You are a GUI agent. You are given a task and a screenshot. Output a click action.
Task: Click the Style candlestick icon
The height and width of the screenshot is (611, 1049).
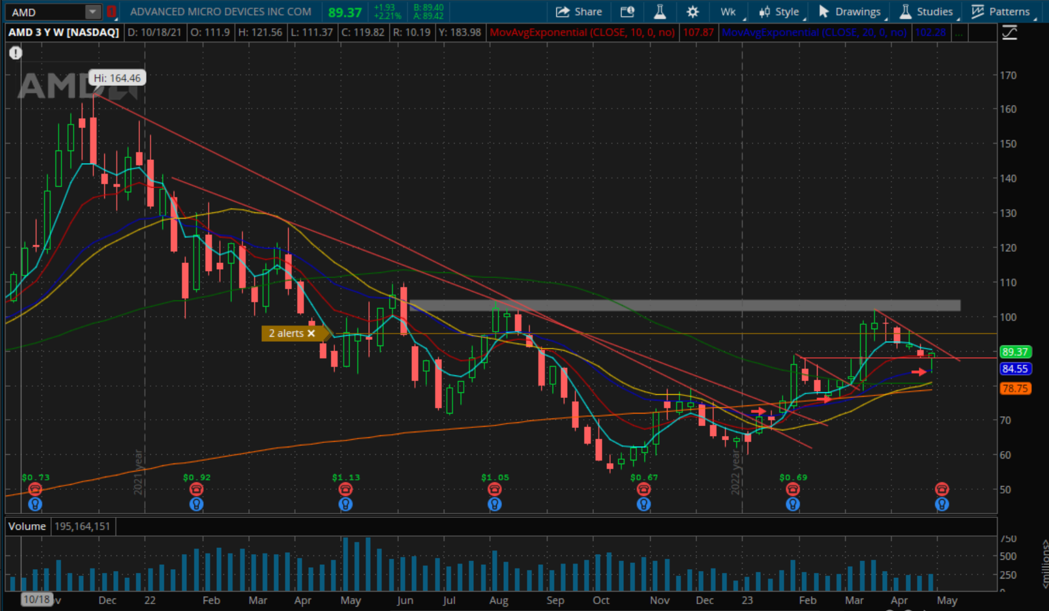click(x=764, y=12)
